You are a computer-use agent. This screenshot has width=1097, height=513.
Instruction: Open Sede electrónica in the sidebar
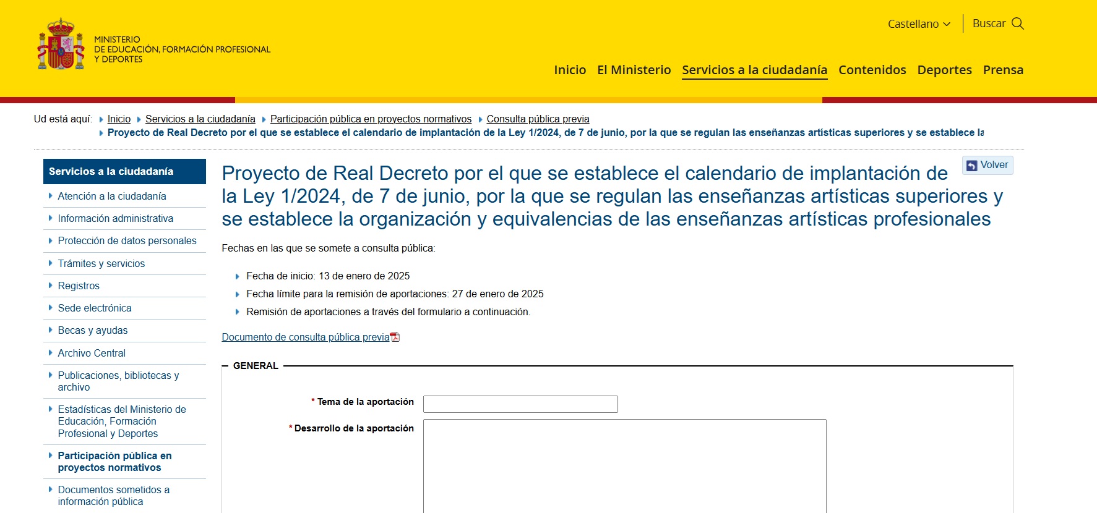tap(95, 308)
